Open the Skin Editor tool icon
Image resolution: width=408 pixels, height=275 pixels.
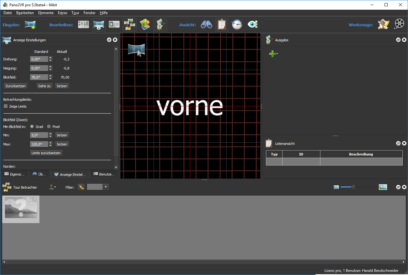[383, 25]
